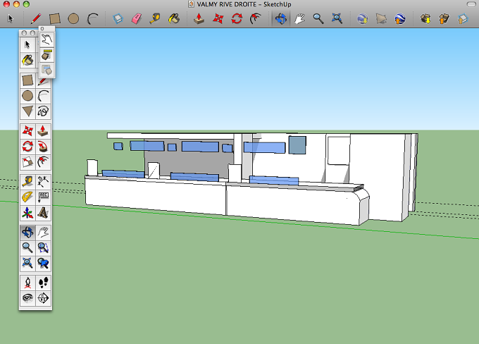Open Component Attributes in small palette
The width and height of the screenshot is (479, 344).
click(46, 70)
